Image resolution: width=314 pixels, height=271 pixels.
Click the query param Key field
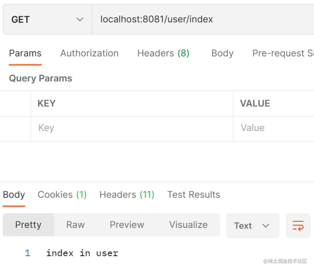pyautogui.click(x=132, y=128)
